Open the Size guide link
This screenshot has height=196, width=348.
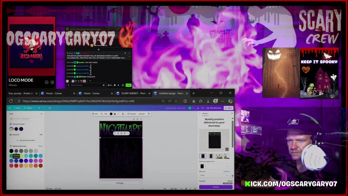point(226,171)
